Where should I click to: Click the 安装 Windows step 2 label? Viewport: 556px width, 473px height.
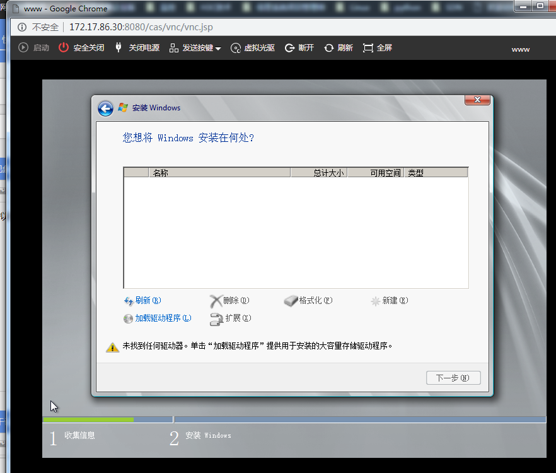(208, 435)
